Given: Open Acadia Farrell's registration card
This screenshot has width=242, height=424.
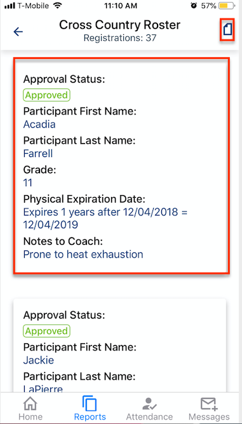Looking at the screenshot, I should click(121, 165).
